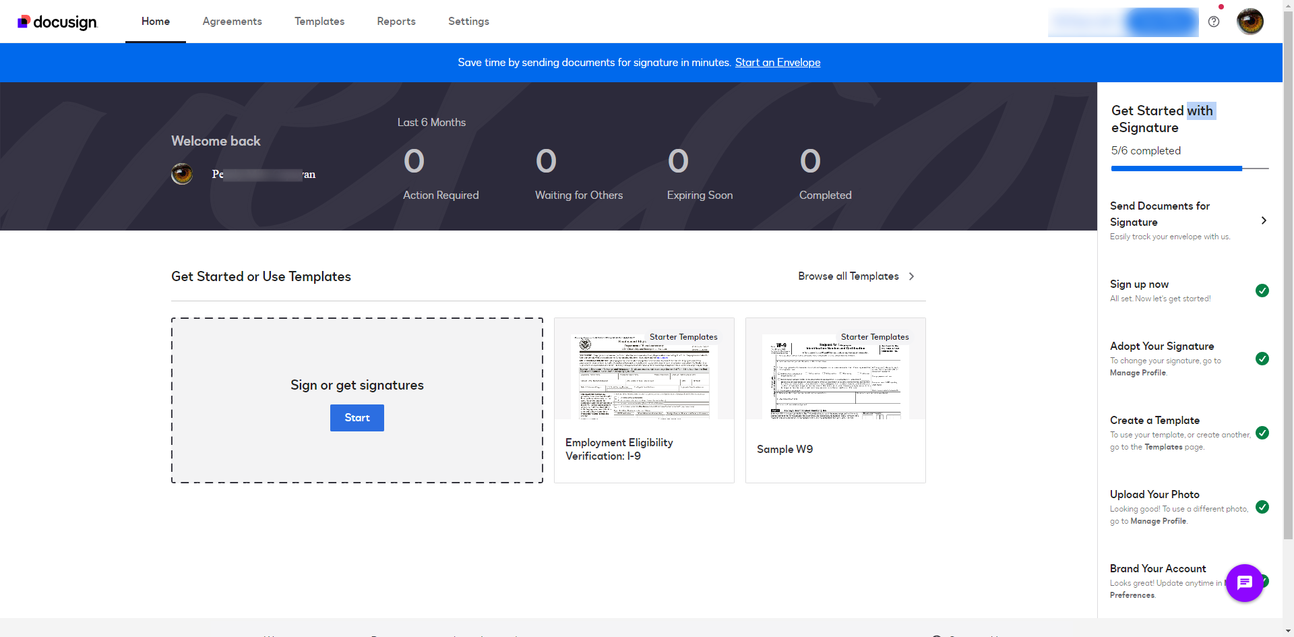The height and width of the screenshot is (637, 1294).
Task: Click the green check beside Adopt Your Signature
Action: coord(1262,359)
